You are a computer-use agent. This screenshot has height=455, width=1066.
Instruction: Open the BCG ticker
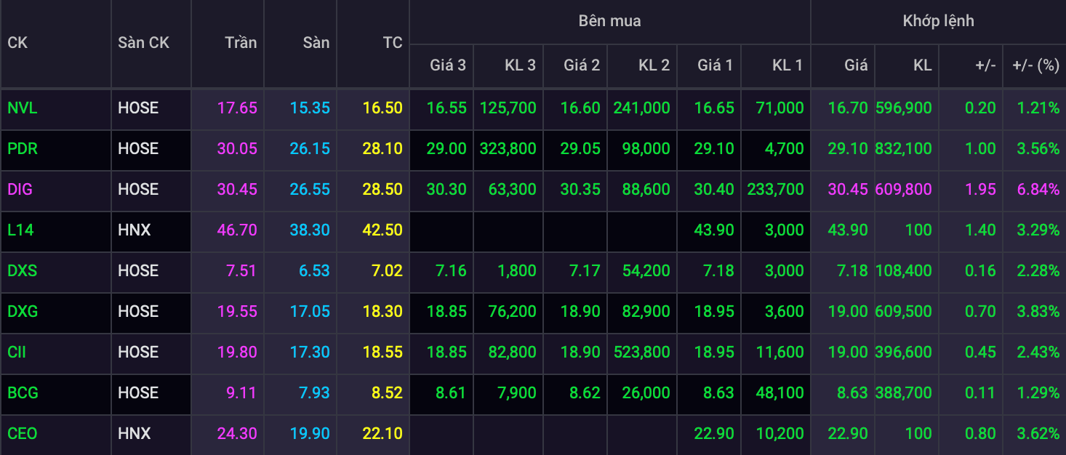23,393
